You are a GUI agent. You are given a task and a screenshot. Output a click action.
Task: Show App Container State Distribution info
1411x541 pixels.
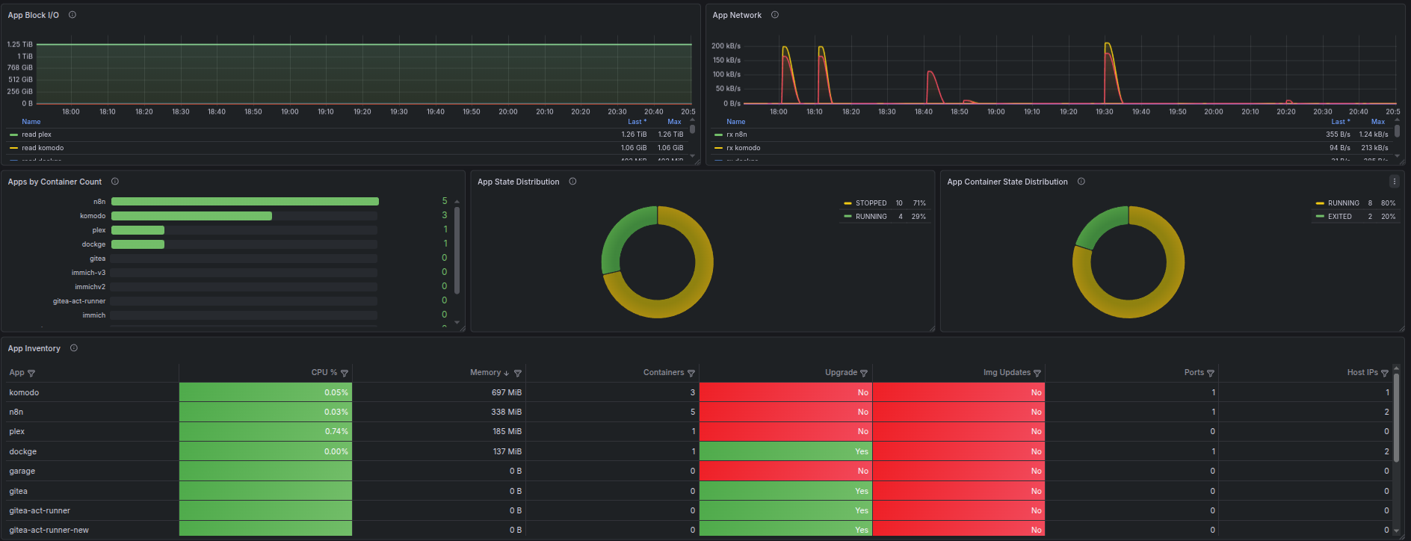(1081, 182)
